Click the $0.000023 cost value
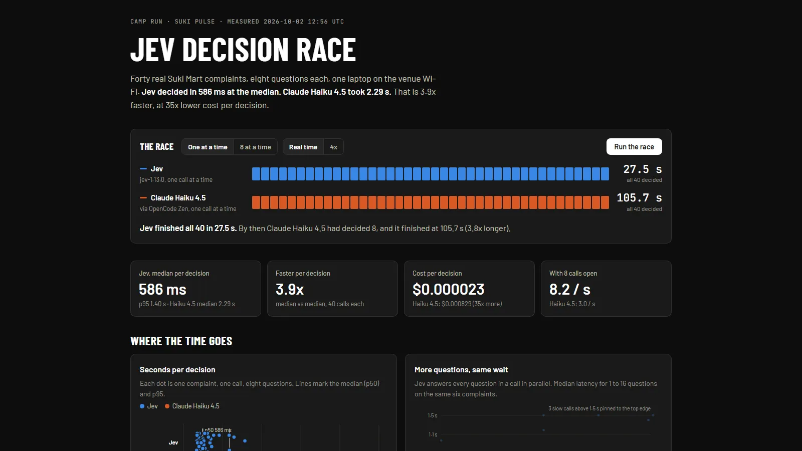This screenshot has width=802, height=451. [x=448, y=289]
